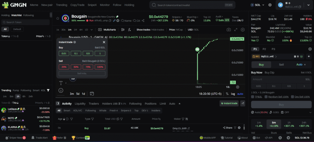
Task: Expand the chart to fullscreen
Action: click(x=236, y=30)
